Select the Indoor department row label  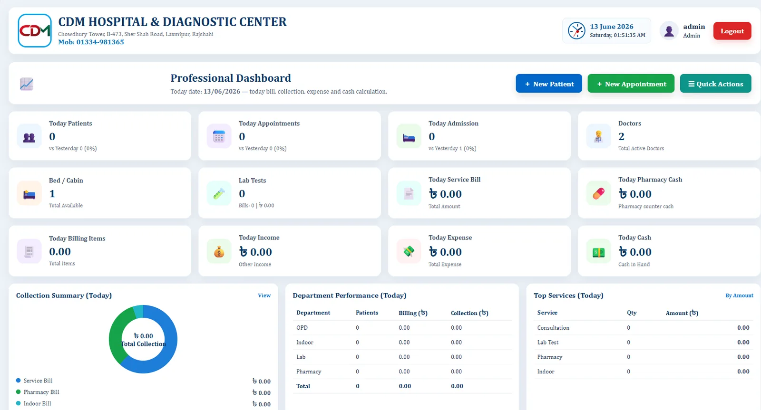click(x=305, y=343)
